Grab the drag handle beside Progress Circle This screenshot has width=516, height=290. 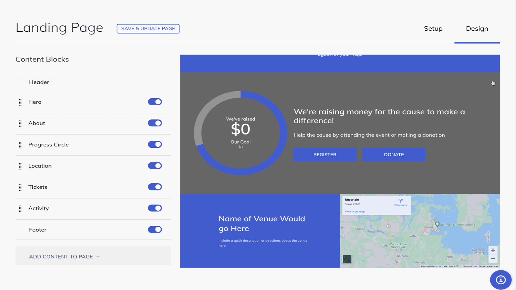click(x=20, y=145)
